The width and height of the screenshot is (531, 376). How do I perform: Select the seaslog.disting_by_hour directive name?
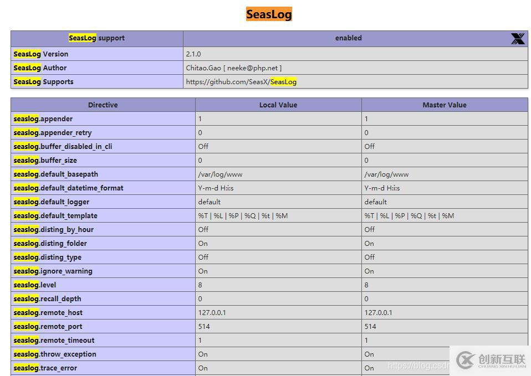(54, 230)
